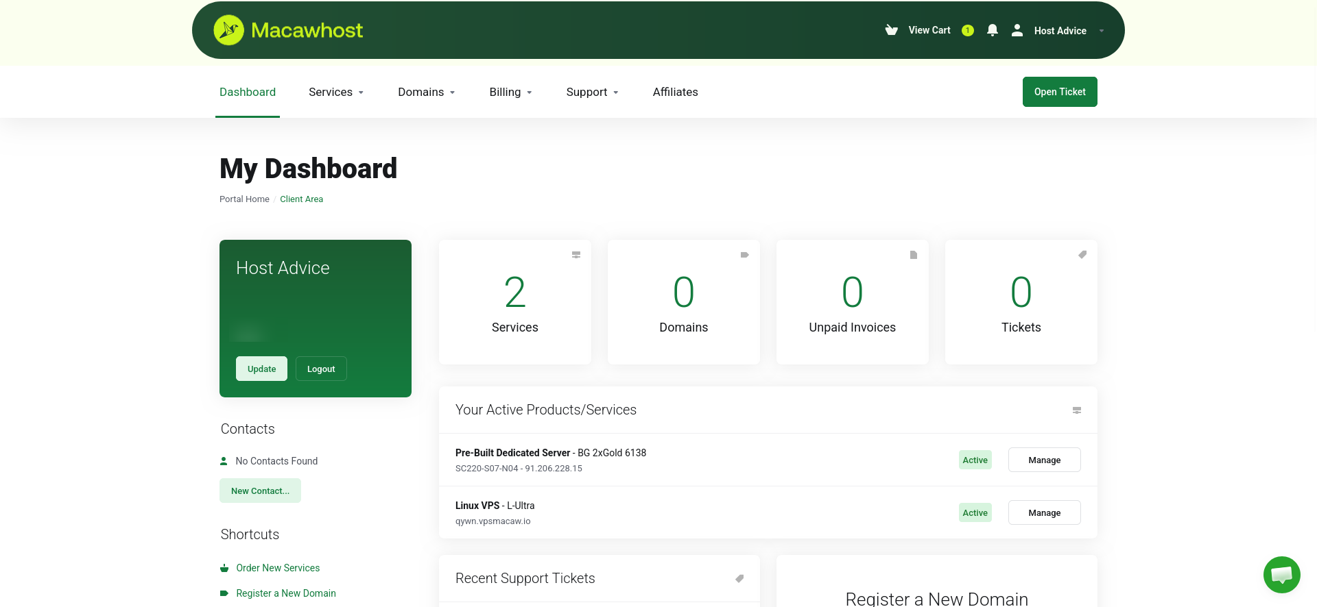Open the Client Area breadcrumb link
Viewport: 1317px width, 607px height.
click(x=301, y=199)
